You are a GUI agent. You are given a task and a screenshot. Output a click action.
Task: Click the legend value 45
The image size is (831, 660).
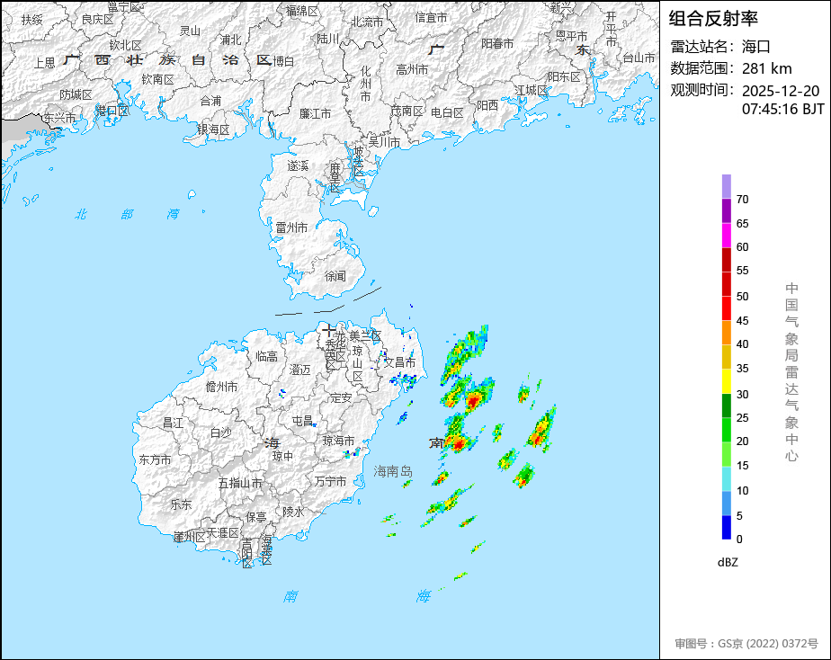743,320
